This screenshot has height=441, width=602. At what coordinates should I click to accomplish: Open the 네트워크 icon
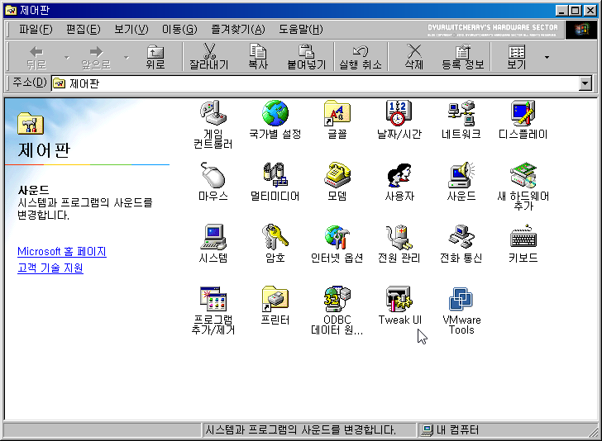tap(461, 113)
